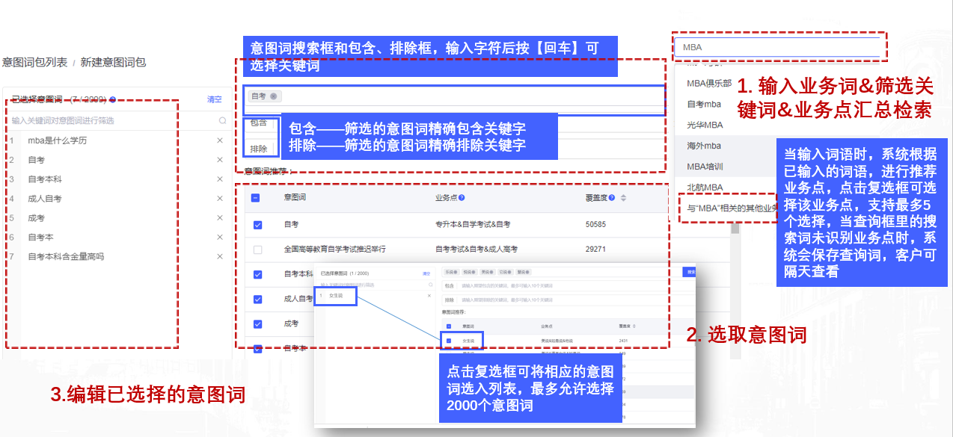Click the 输入关键词 filter input field

coord(112,120)
